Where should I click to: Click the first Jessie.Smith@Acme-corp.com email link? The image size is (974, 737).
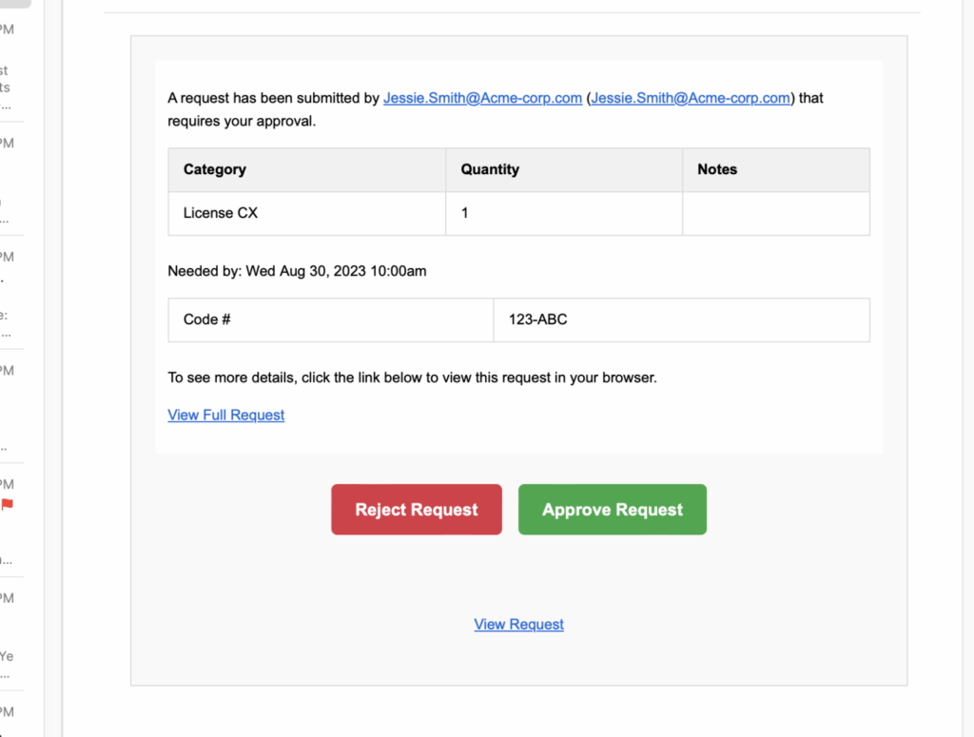(482, 98)
